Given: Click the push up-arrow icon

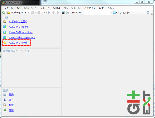Looking at the screenshot, I should (58, 13).
